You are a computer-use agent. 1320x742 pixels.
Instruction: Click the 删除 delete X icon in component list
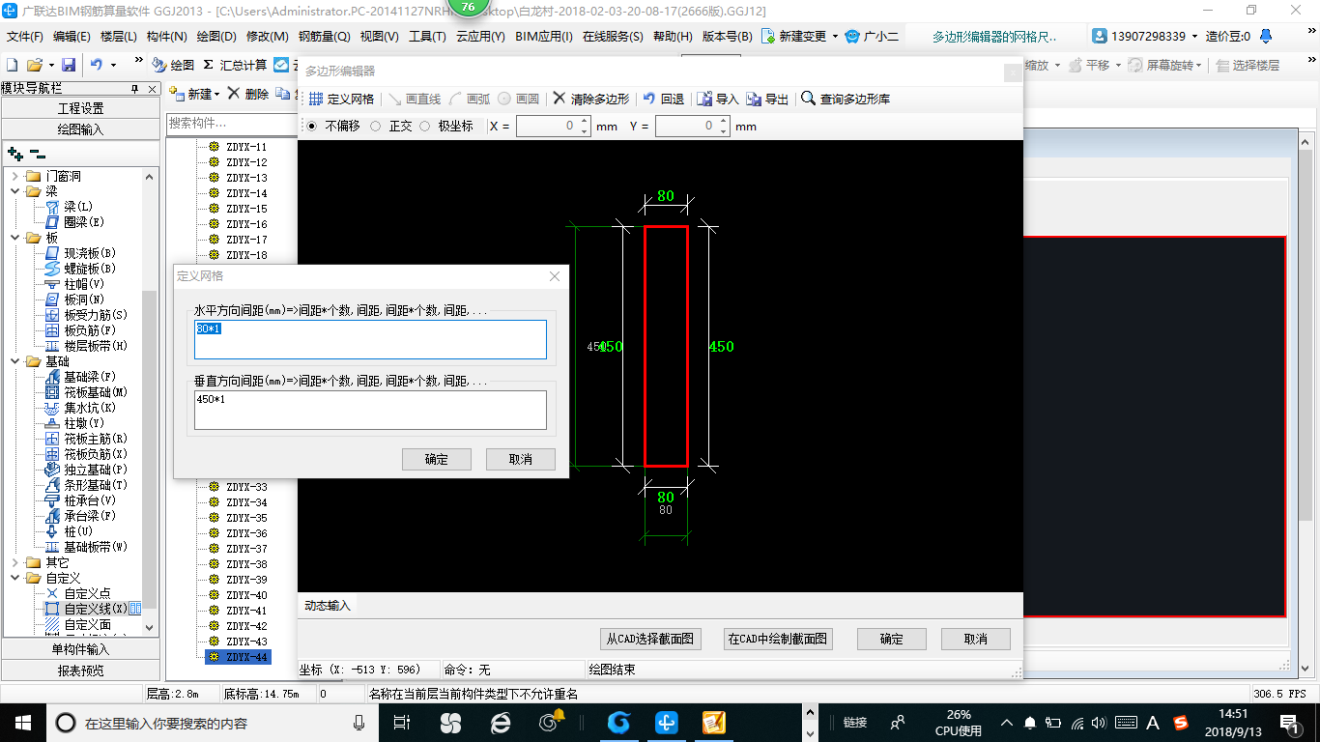tap(235, 94)
